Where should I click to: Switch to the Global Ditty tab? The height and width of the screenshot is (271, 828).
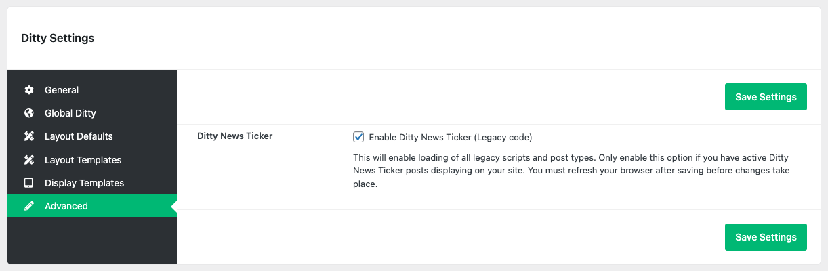pos(70,113)
